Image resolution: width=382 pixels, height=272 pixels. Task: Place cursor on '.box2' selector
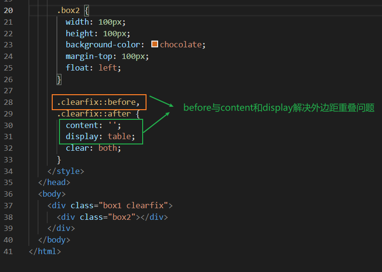click(x=68, y=11)
